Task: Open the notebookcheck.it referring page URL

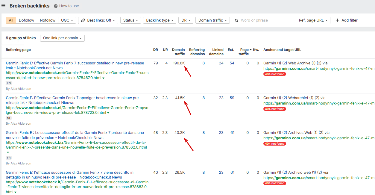Action: pos(77,187)
